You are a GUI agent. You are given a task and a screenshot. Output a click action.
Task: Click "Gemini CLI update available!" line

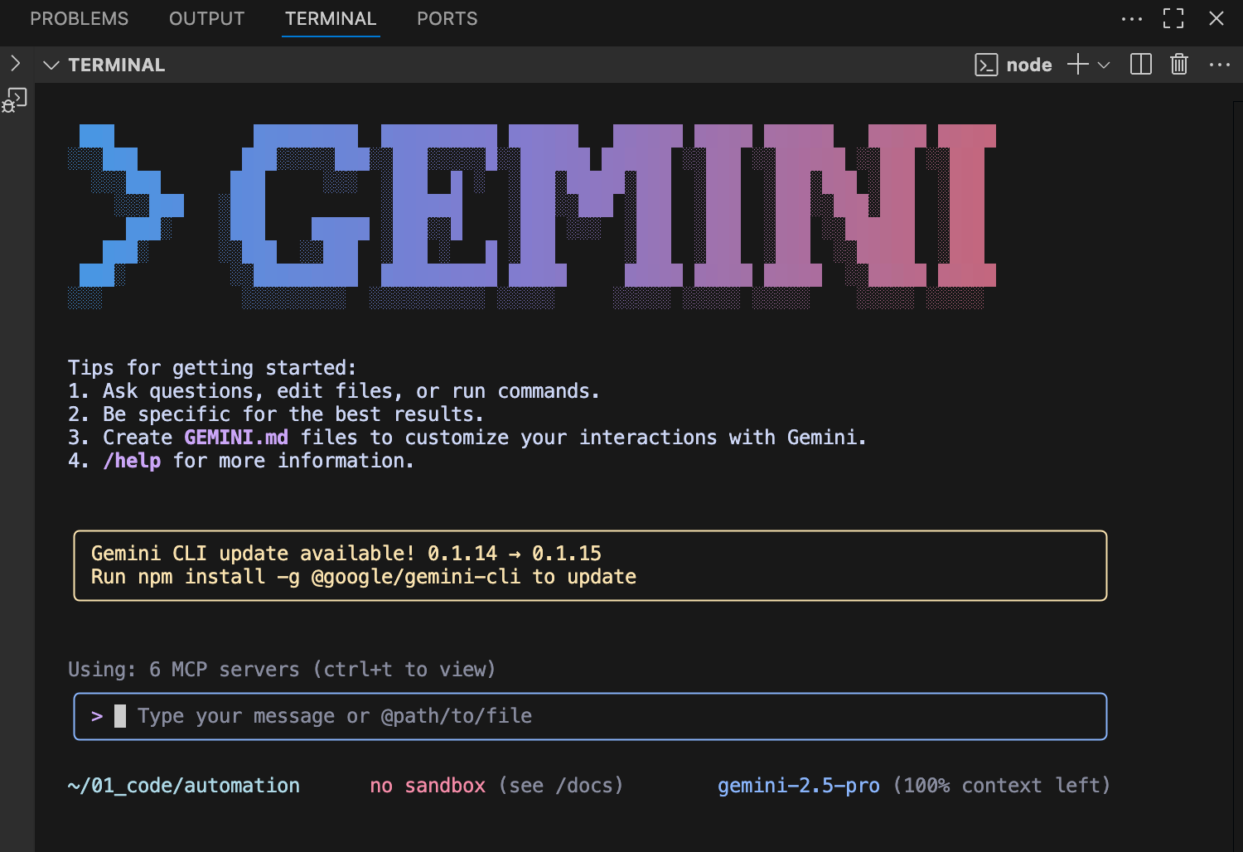346,554
